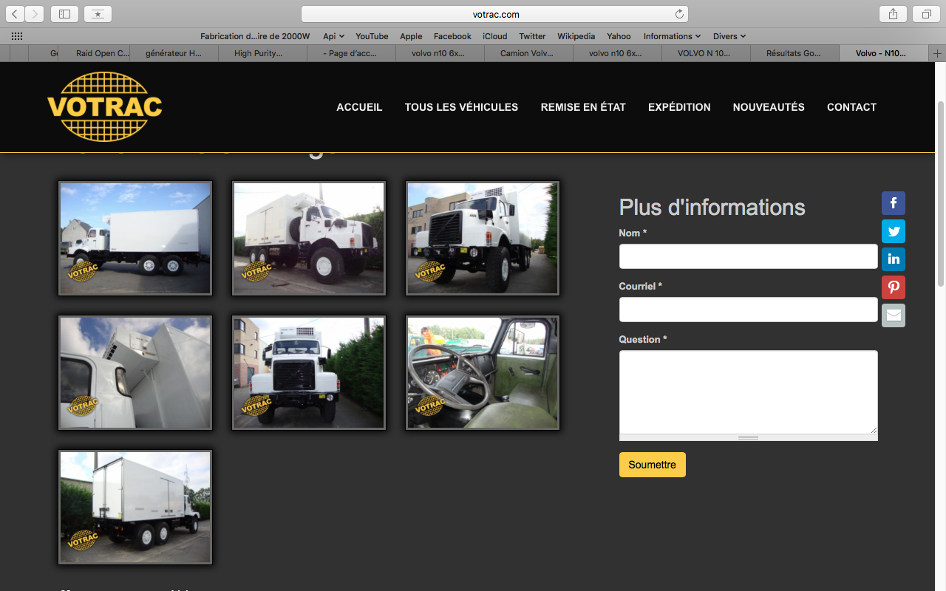Expand the Api bookmarks folder
The width and height of the screenshot is (946, 591).
pos(333,36)
